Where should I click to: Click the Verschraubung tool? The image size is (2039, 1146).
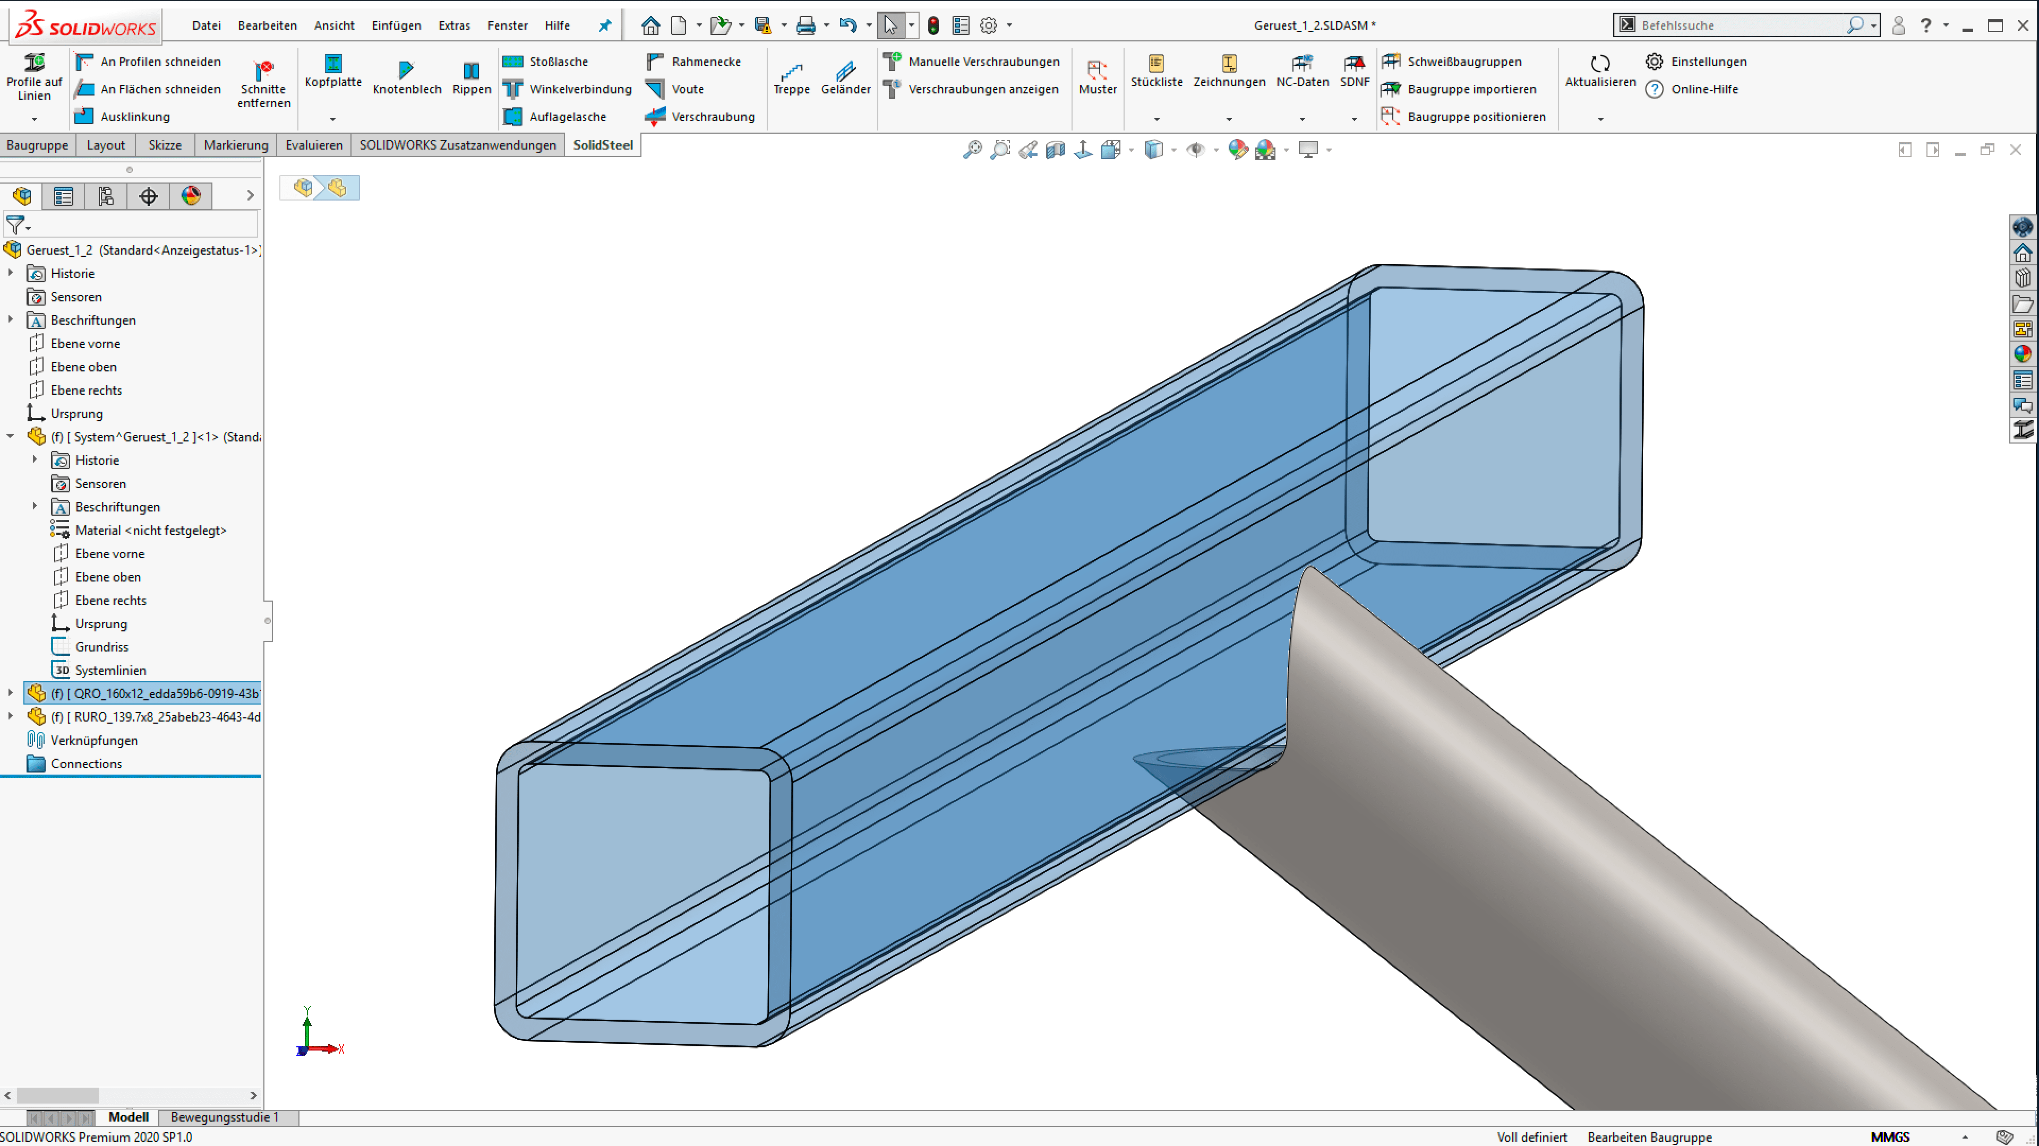pyautogui.click(x=700, y=117)
